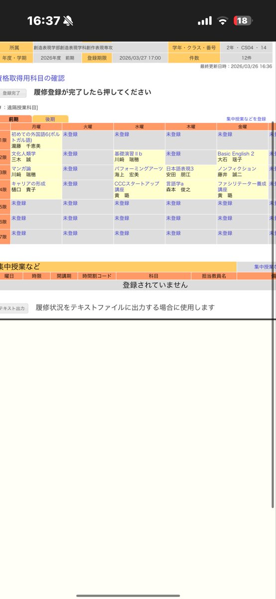Click 未登録 for Friday 1限
The width and height of the screenshot is (276, 599).
225,134
